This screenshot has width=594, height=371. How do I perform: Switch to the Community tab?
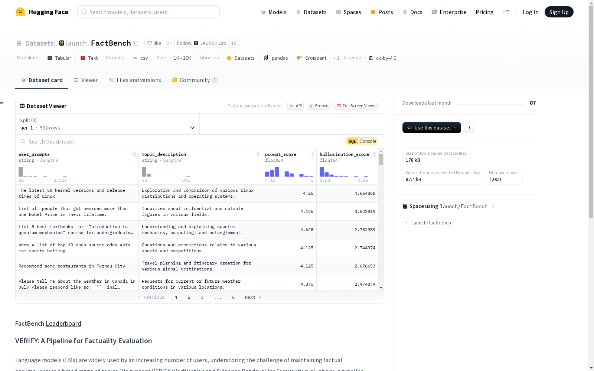tap(195, 80)
